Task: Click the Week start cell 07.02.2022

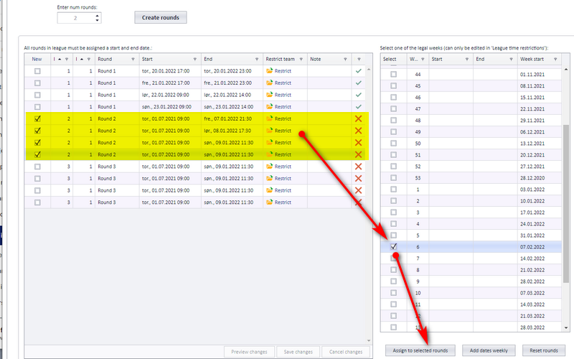Action: (x=540, y=247)
